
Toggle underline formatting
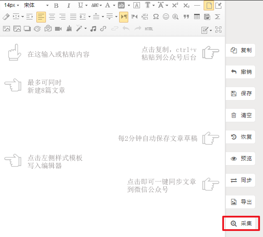81,5
